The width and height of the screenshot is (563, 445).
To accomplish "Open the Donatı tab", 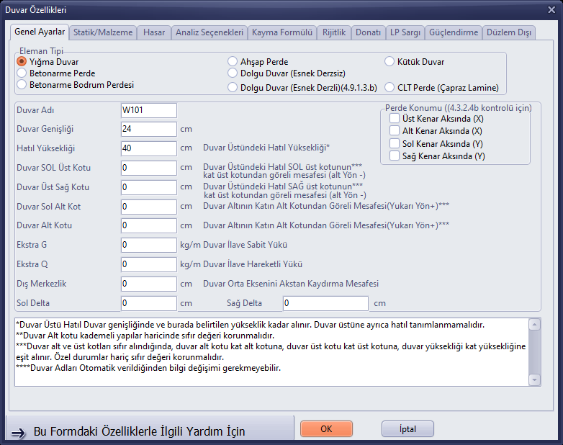I will [368, 32].
